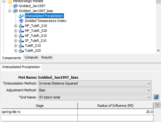The image size is (161, 122).
Task: Click the empty radius cell in second row
Action: 115,118
